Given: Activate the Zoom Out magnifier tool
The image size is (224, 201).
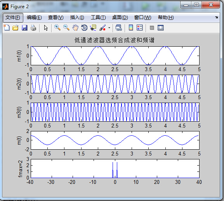Looking at the screenshot, I should coord(66,28).
